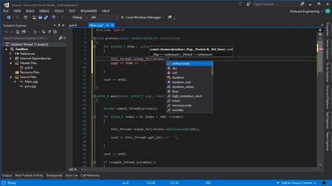
Task: Click the editor vertical scrollbar down arrow
Action: pyautogui.click(x=320, y=165)
